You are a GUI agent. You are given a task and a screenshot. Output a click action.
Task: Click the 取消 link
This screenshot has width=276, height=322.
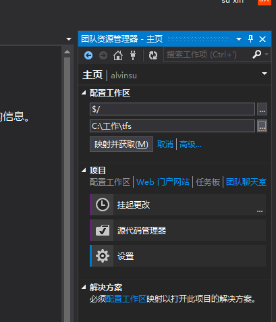pyautogui.click(x=165, y=144)
